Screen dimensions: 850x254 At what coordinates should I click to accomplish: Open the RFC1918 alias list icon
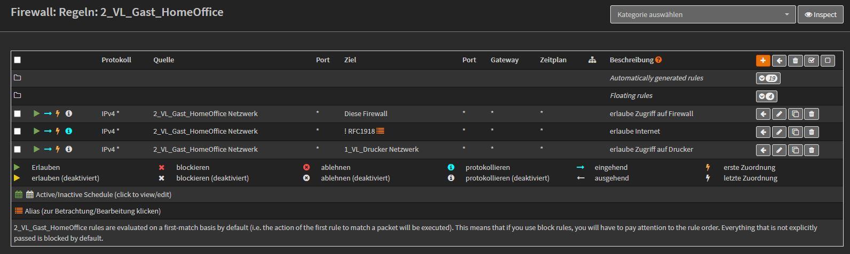click(x=380, y=131)
